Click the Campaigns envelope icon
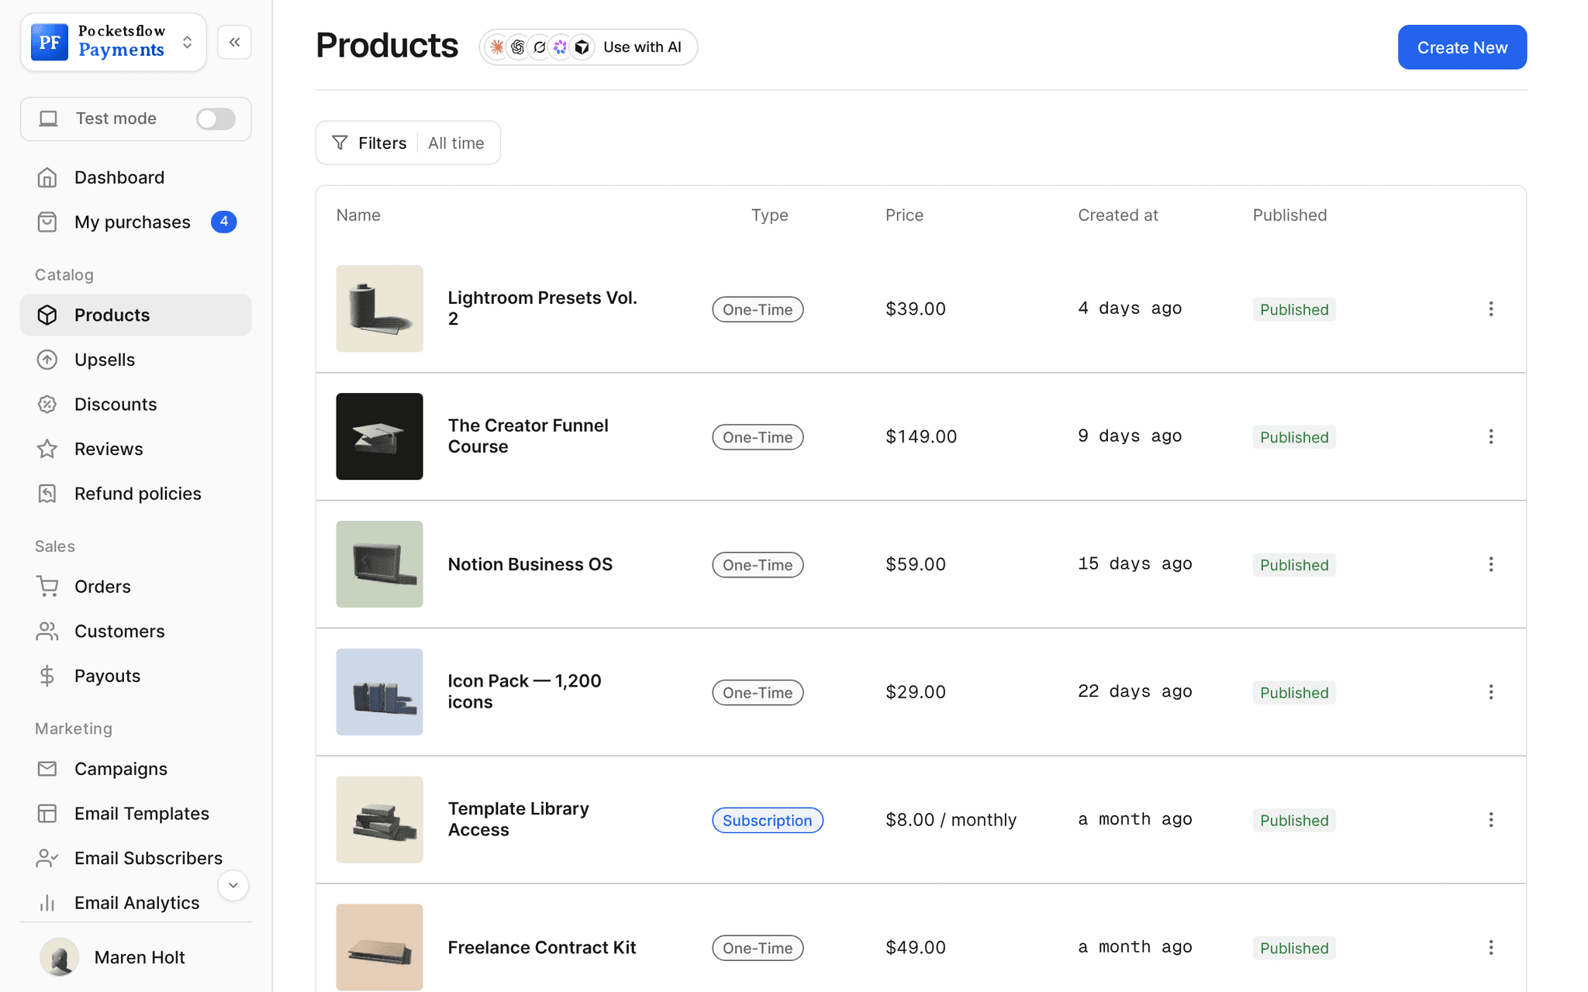1588x992 pixels. click(47, 769)
